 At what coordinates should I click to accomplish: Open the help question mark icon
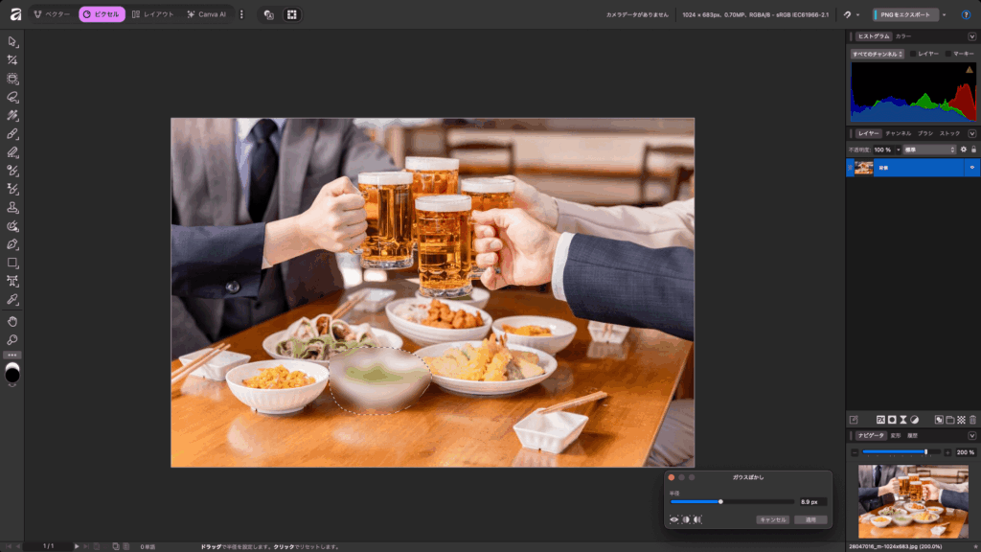[x=966, y=14]
